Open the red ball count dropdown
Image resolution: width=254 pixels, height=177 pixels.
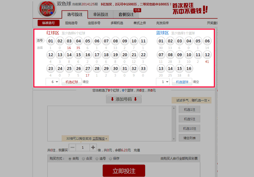(52, 82)
